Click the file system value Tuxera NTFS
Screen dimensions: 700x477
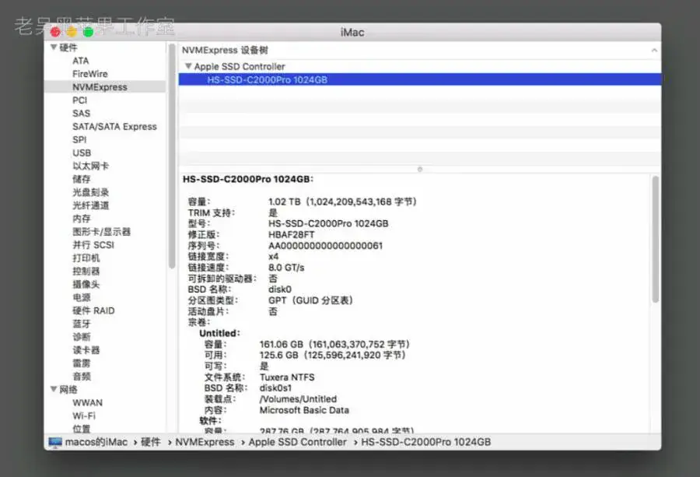tap(287, 377)
